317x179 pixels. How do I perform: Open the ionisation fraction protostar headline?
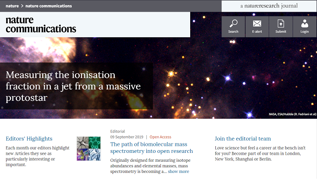(x=73, y=86)
